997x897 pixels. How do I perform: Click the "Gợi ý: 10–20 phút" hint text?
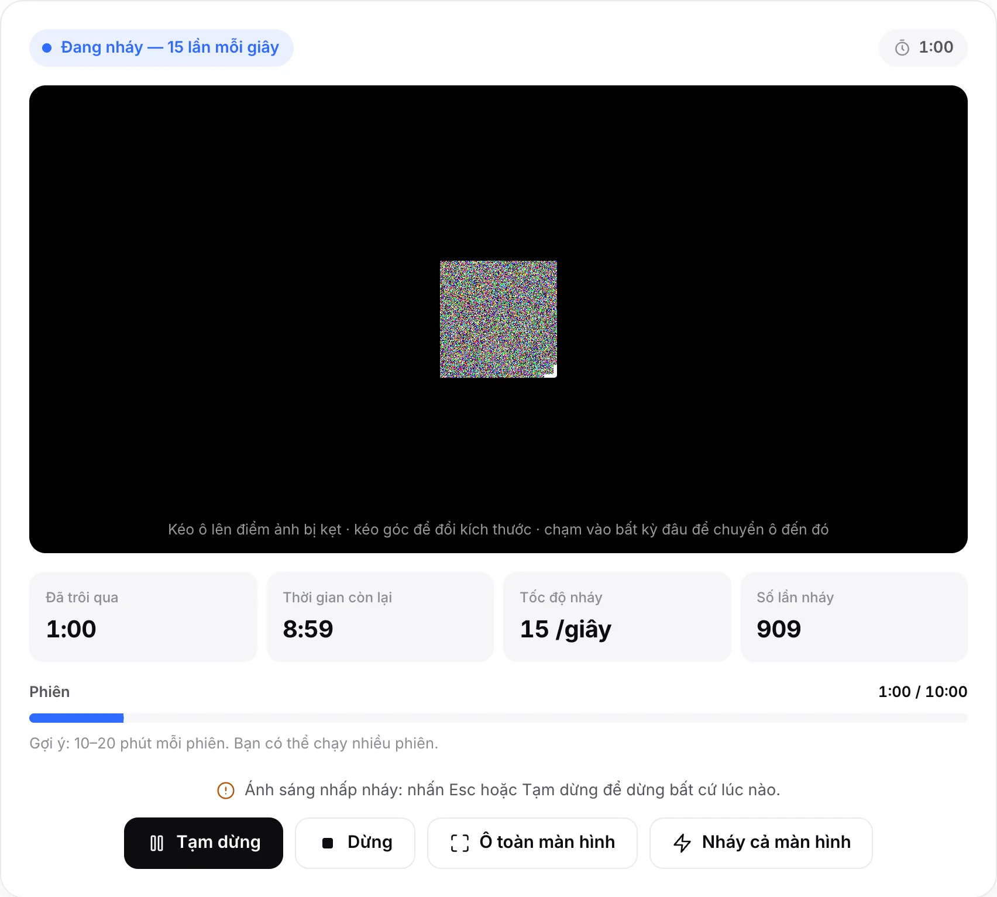click(234, 744)
